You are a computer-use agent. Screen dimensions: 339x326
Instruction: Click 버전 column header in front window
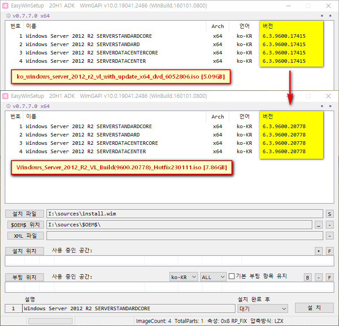(291, 116)
